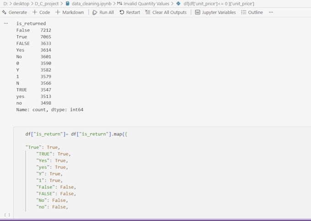
Task: Click the Generate sparkle icon
Action: pos(4,12)
